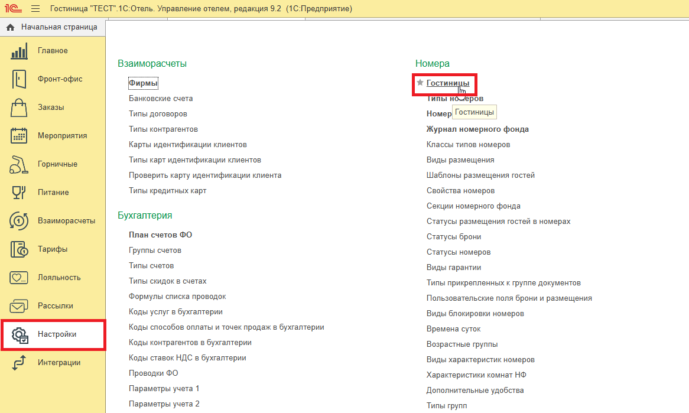Open Статусы номеров
689x413 pixels.
459,252
